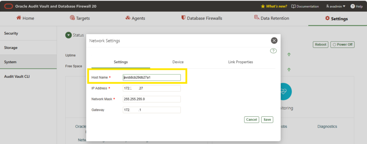Click the green up arrow beside Uptime
The image size is (367, 144).
289,54
